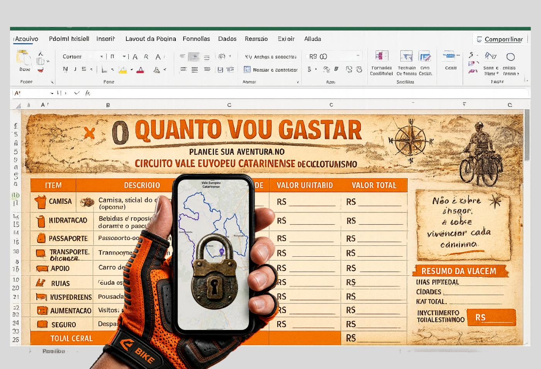Open the Exioir view tab

[x=286, y=39]
